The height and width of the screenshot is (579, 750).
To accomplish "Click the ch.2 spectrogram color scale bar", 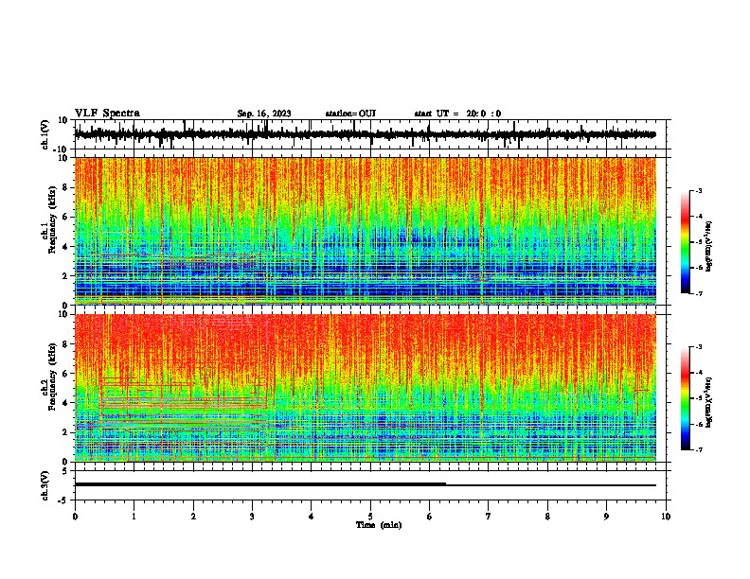I will 686,398.
